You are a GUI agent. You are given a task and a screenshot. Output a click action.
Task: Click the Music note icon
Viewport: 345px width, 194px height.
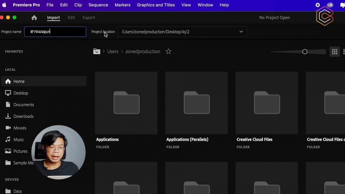[8, 139]
